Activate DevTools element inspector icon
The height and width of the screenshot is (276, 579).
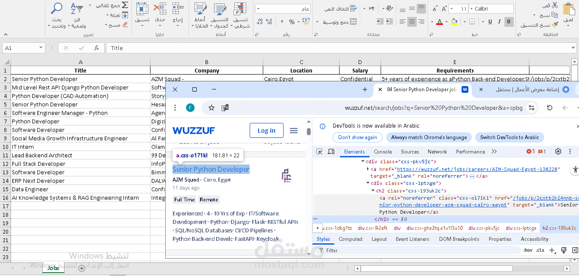click(320, 152)
